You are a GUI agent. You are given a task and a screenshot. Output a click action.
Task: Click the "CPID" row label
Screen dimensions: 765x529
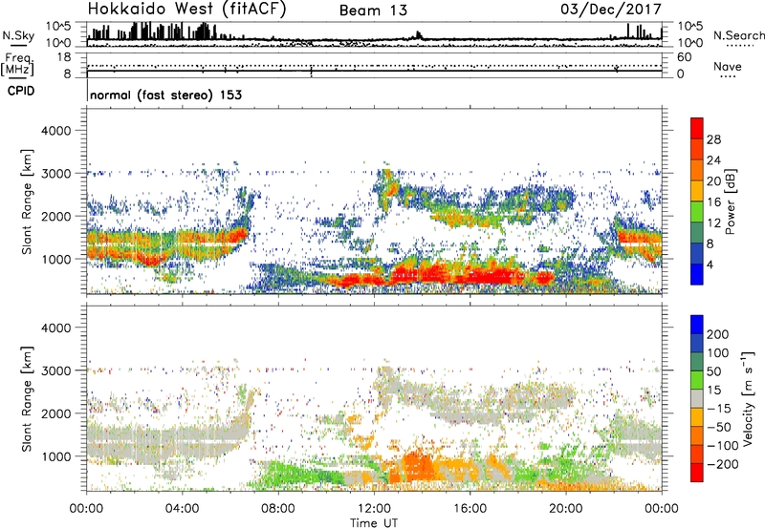[21, 91]
